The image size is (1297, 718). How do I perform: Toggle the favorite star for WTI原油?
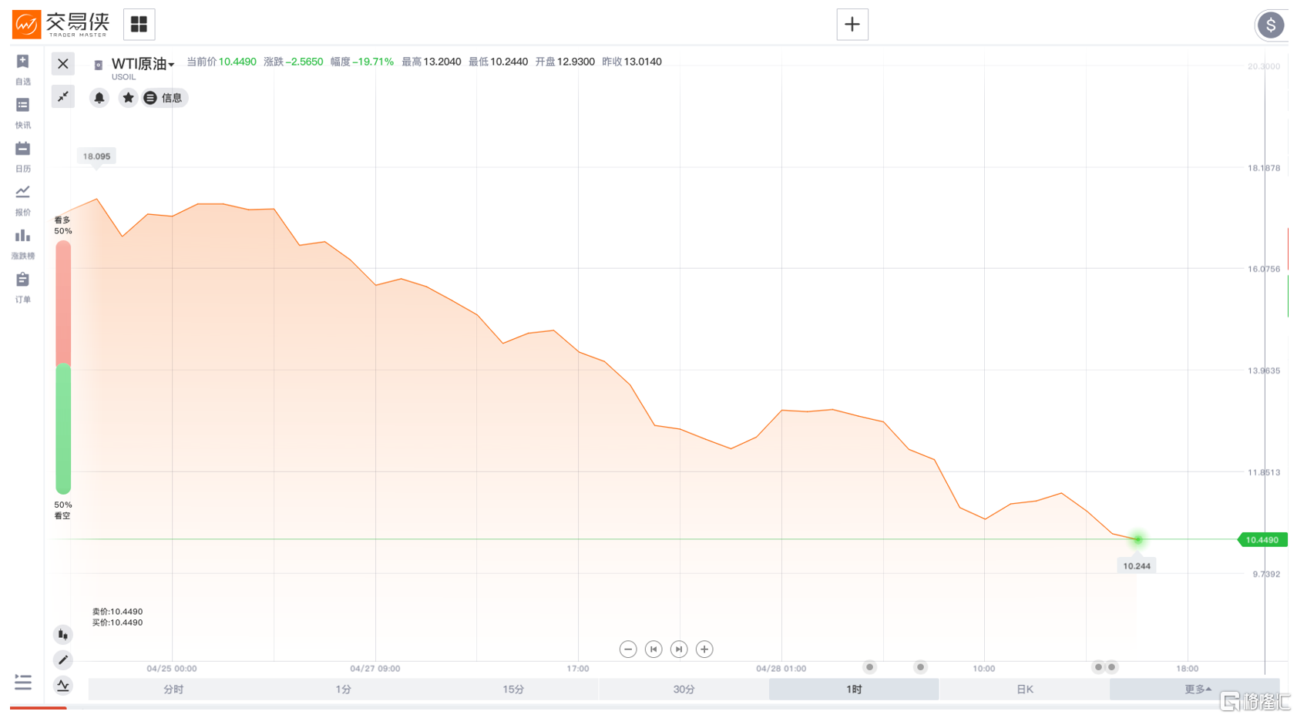click(128, 98)
